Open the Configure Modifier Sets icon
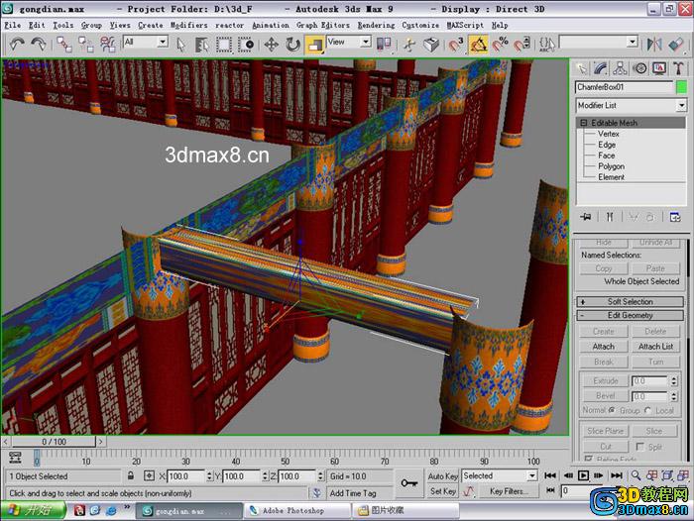694x521 pixels. (675, 217)
